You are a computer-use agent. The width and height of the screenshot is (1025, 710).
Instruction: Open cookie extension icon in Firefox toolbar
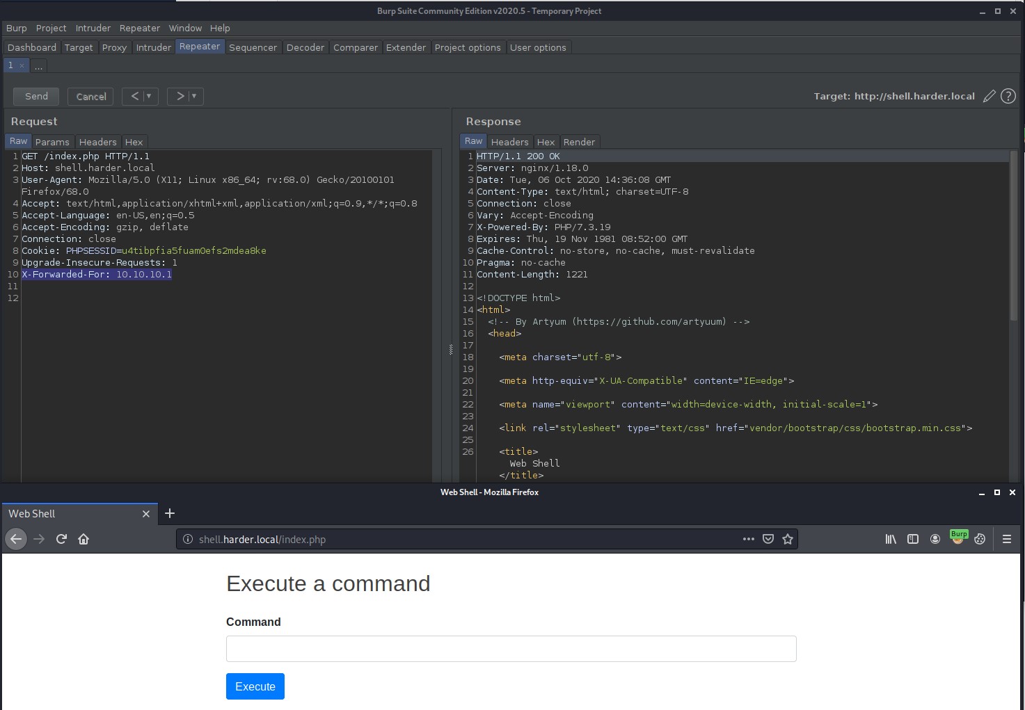[x=980, y=539]
